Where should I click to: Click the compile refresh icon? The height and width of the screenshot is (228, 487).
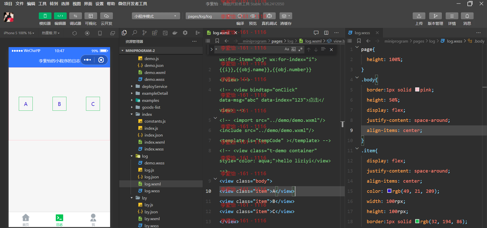coord(240,16)
